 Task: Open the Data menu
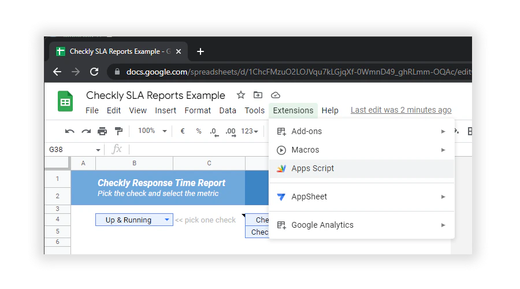[x=228, y=110]
